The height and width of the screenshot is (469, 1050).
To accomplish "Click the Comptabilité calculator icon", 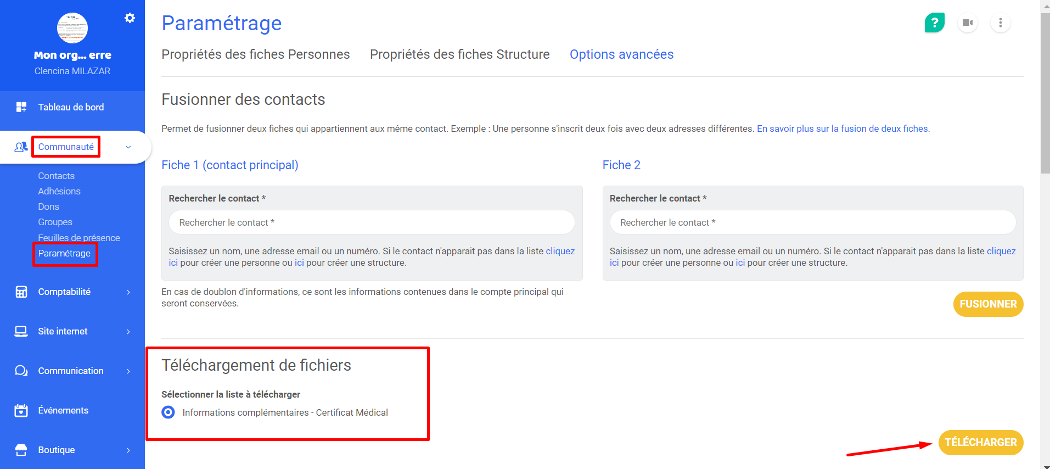I will [x=21, y=292].
